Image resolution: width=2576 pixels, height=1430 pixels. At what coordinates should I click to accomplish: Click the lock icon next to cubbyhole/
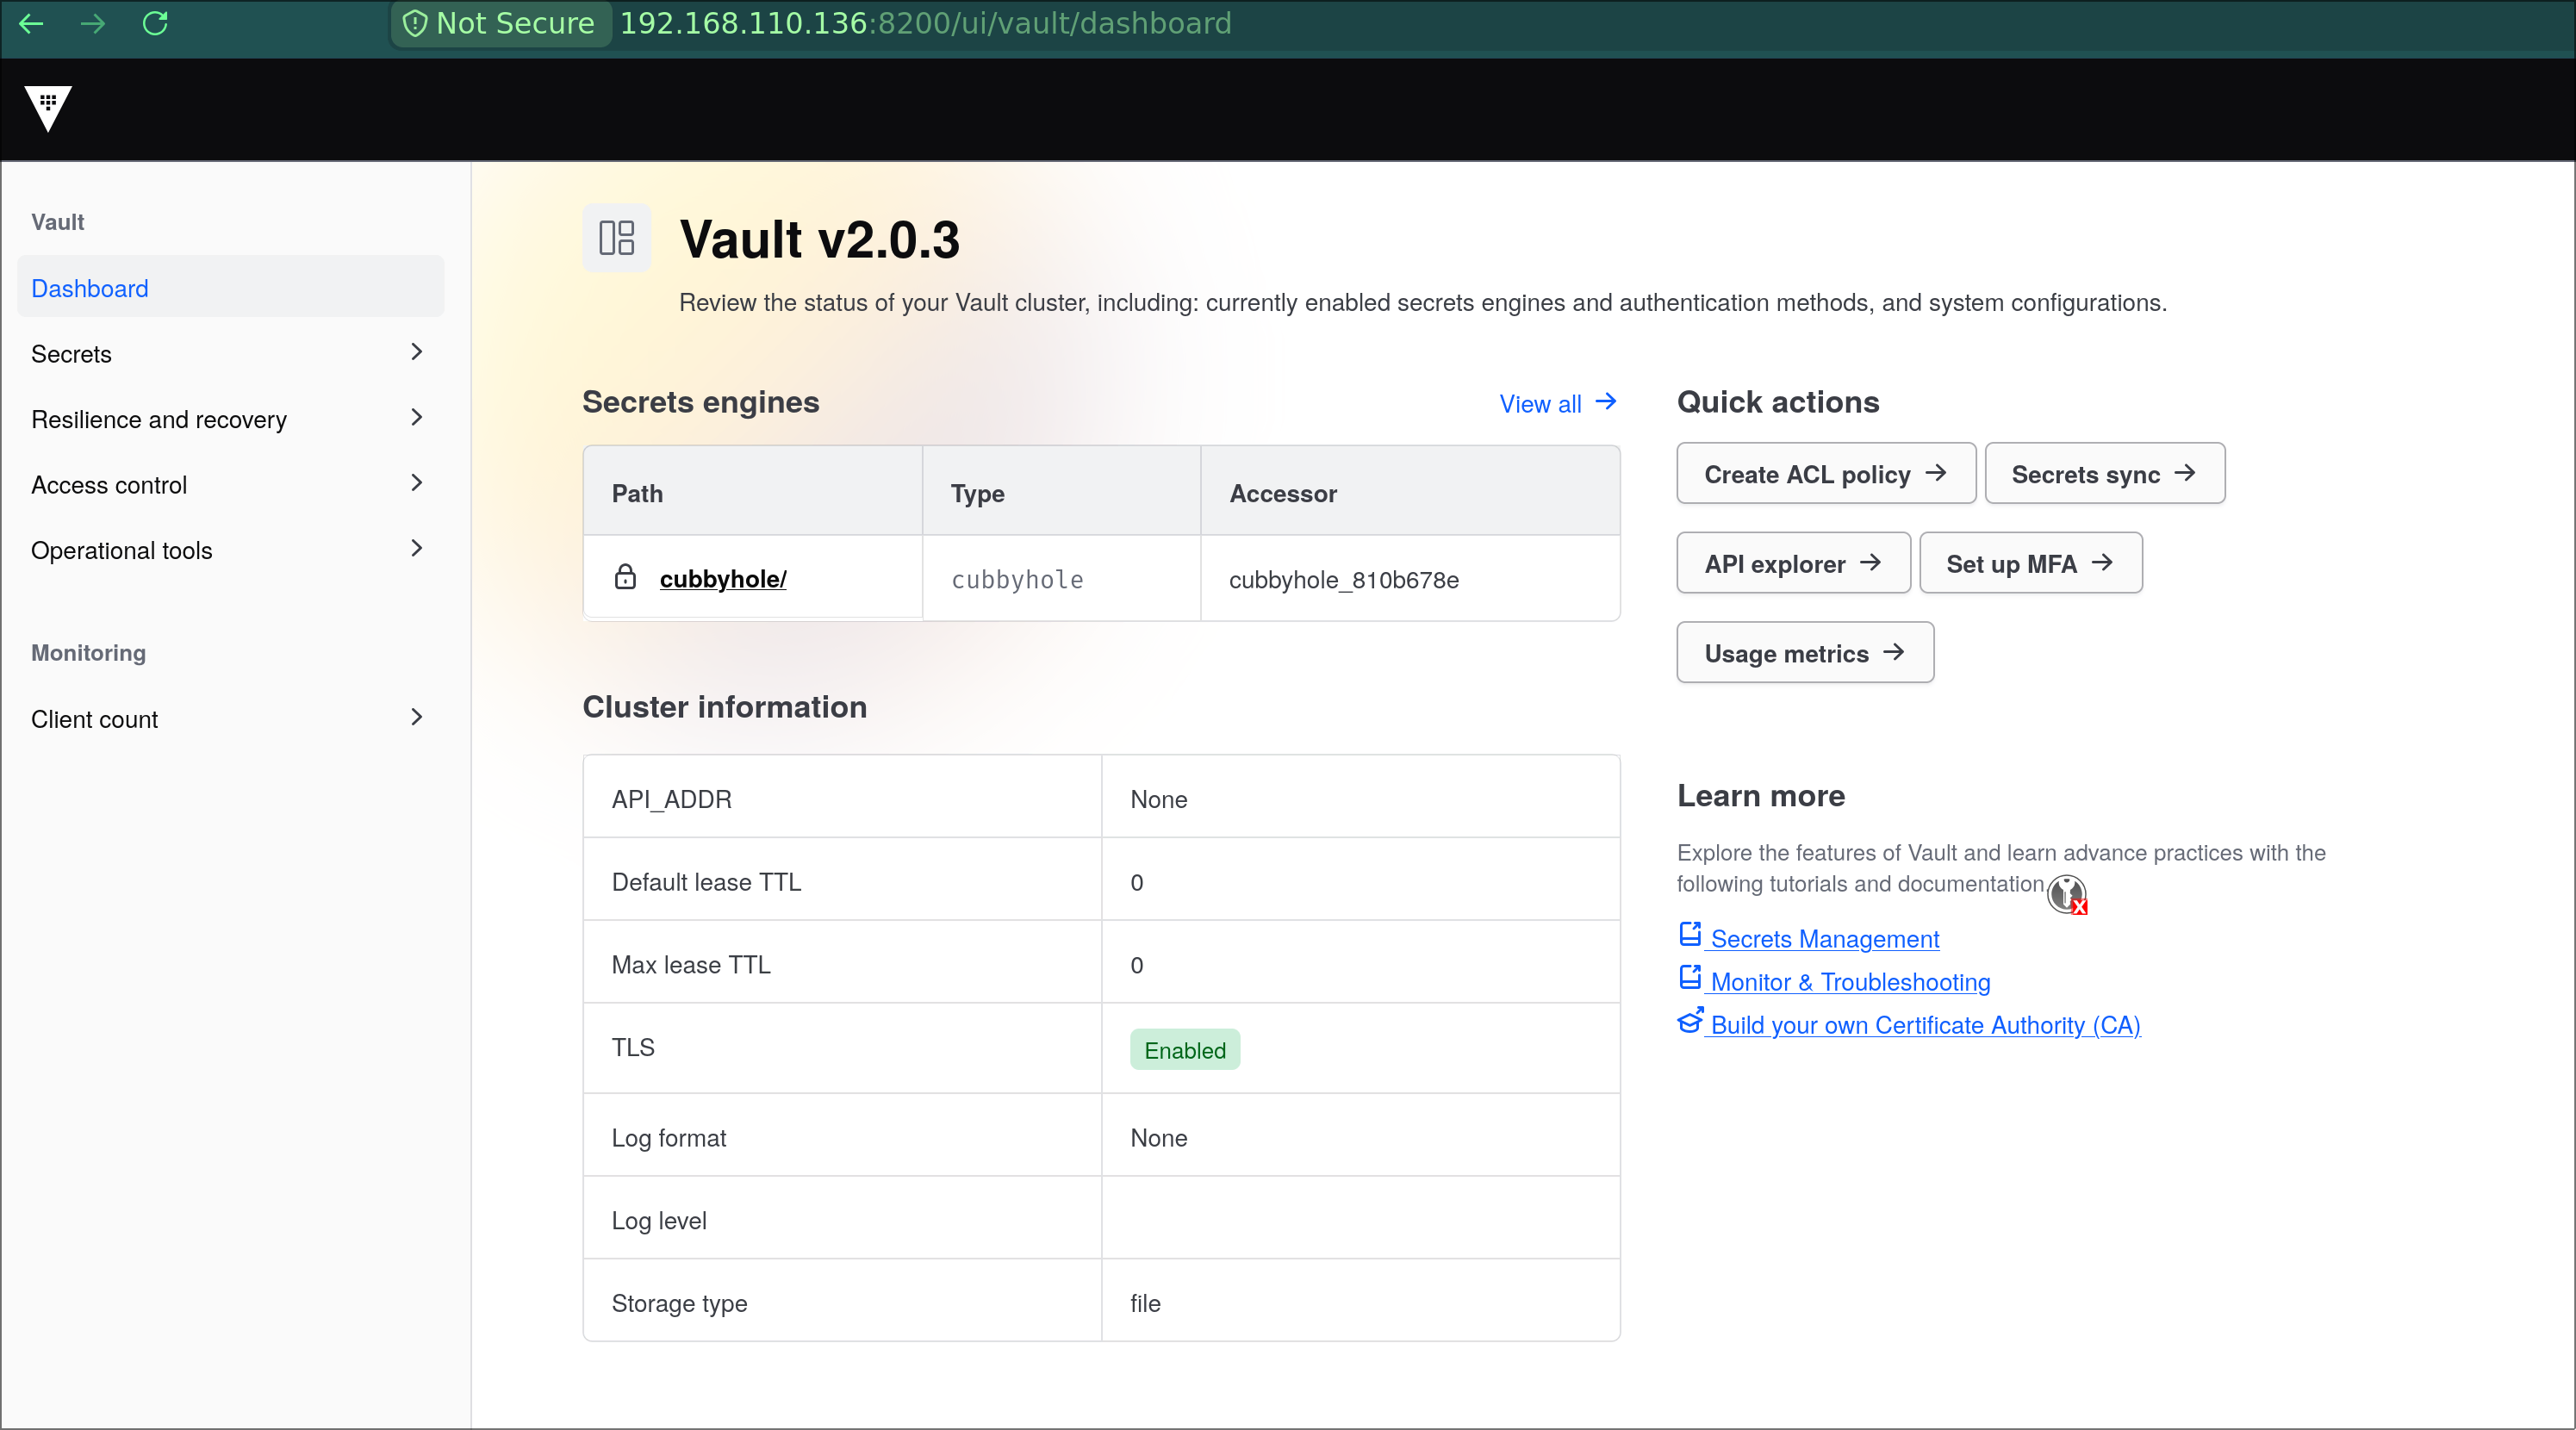(x=625, y=577)
